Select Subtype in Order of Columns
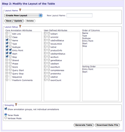125x132 pixels. [x=86, y=38]
